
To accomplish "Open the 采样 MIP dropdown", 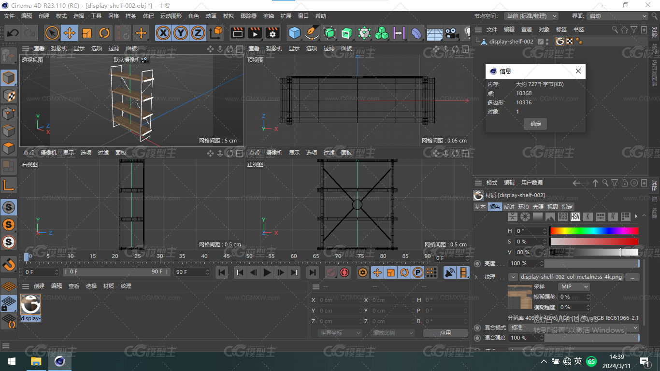I will point(574,286).
